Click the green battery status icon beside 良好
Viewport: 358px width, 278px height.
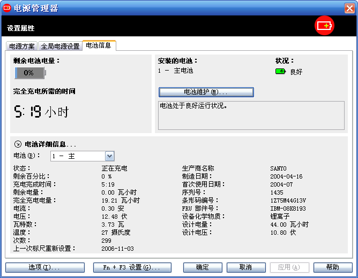[280, 71]
